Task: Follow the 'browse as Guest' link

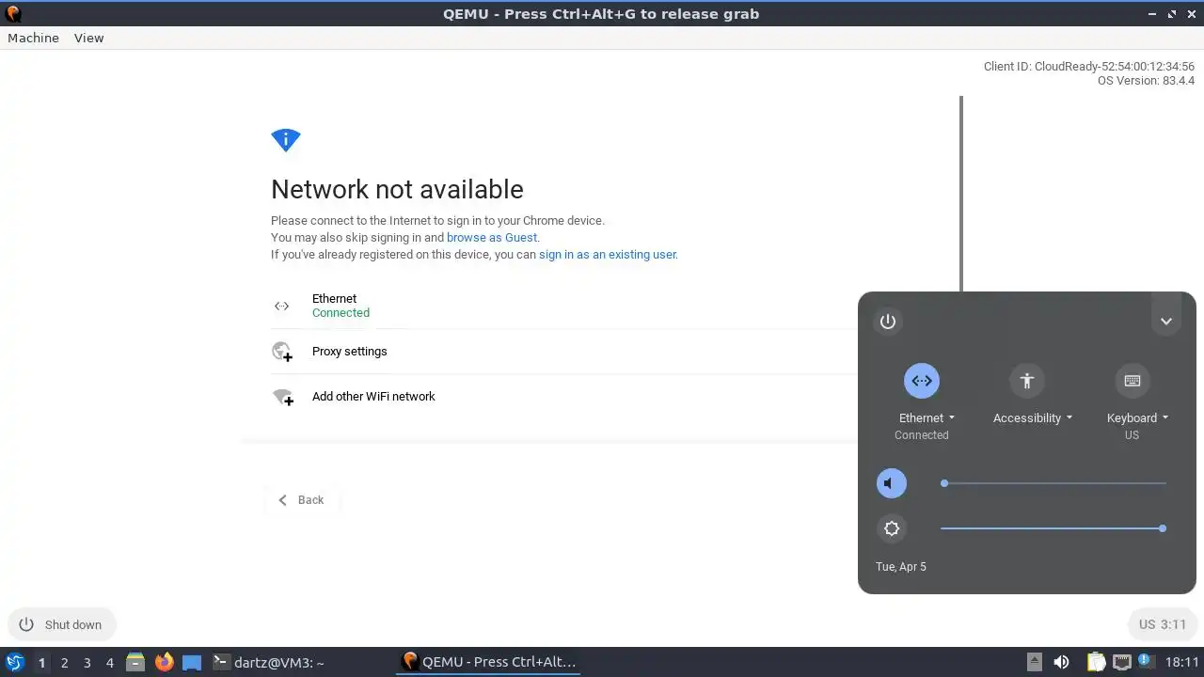Action: click(x=492, y=237)
